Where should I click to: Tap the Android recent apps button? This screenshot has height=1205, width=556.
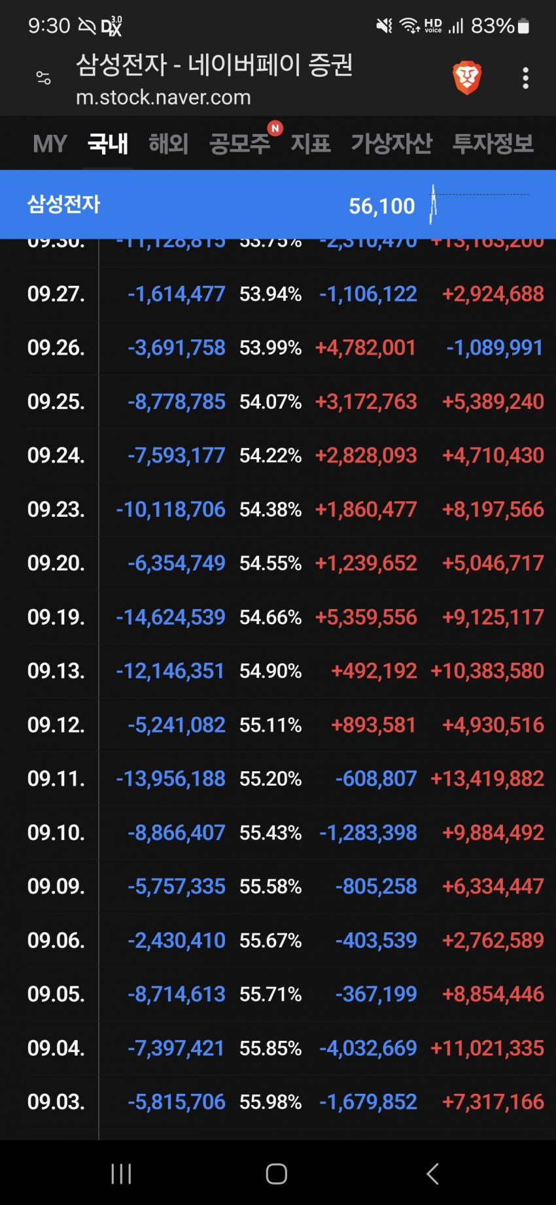point(121,1174)
